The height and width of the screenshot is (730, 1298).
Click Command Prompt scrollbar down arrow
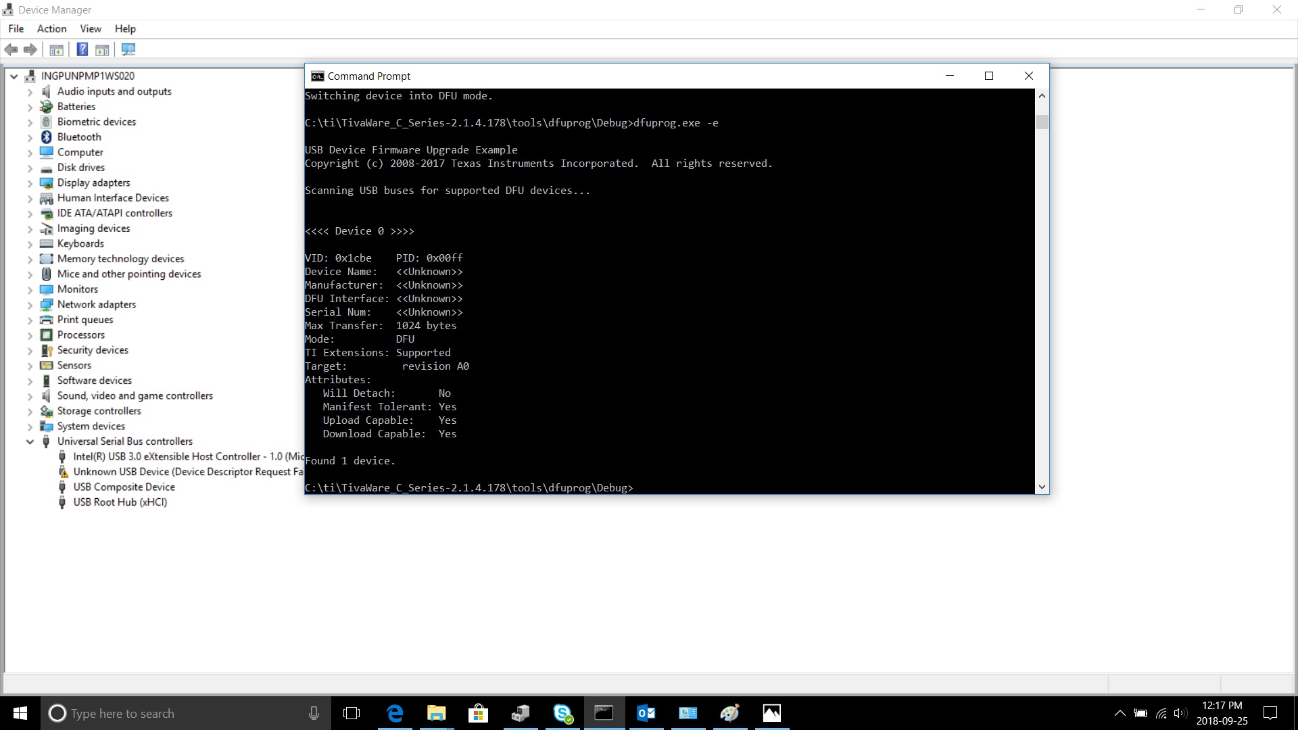1042,487
